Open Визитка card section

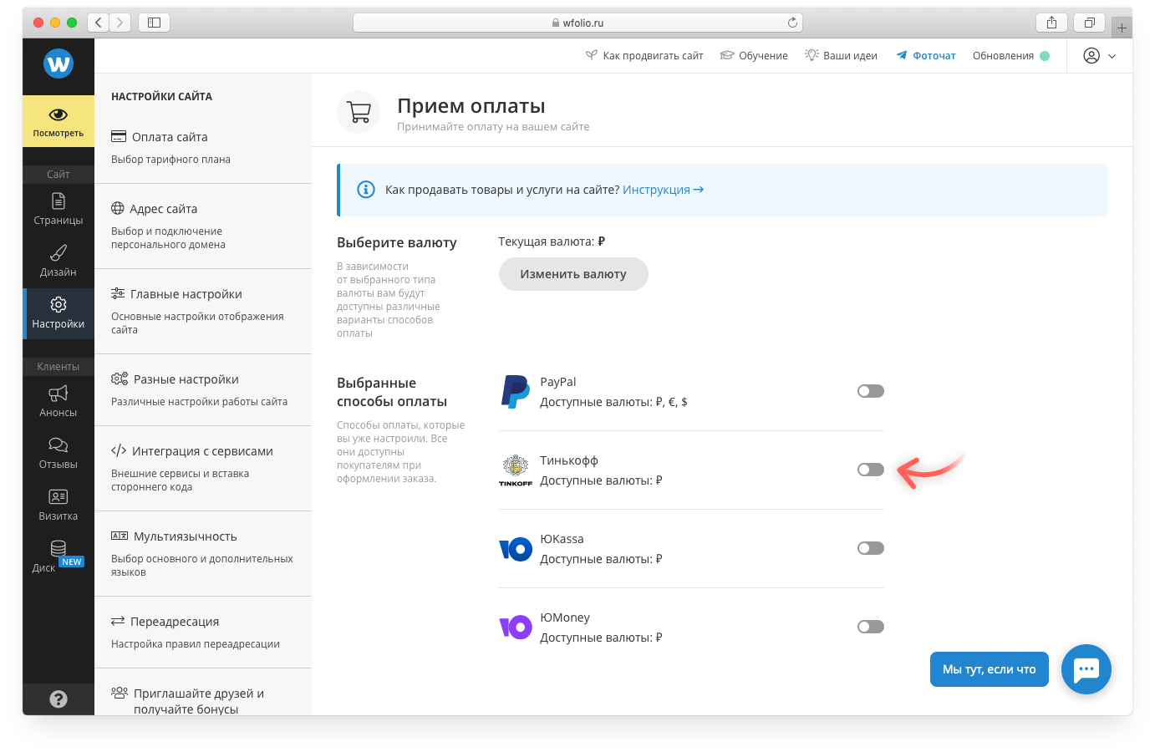[59, 506]
